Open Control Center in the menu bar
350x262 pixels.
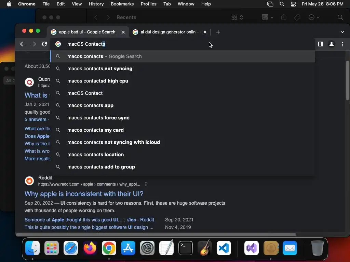[293, 4]
